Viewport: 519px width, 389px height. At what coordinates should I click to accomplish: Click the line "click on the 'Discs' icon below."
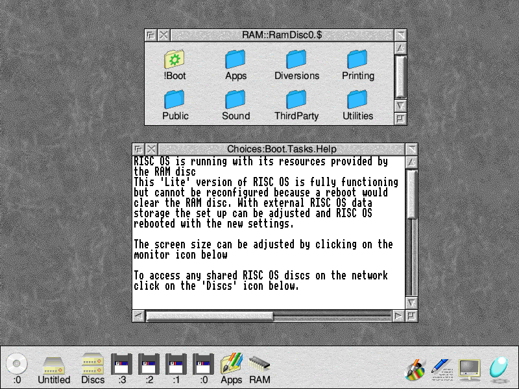tap(216, 286)
